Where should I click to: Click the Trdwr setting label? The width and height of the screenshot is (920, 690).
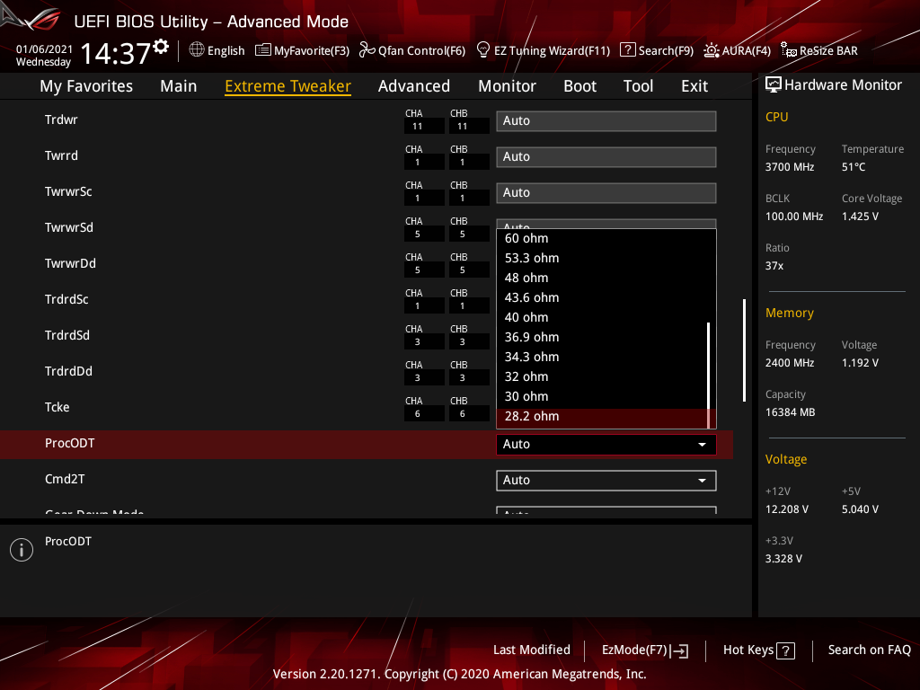click(x=61, y=119)
